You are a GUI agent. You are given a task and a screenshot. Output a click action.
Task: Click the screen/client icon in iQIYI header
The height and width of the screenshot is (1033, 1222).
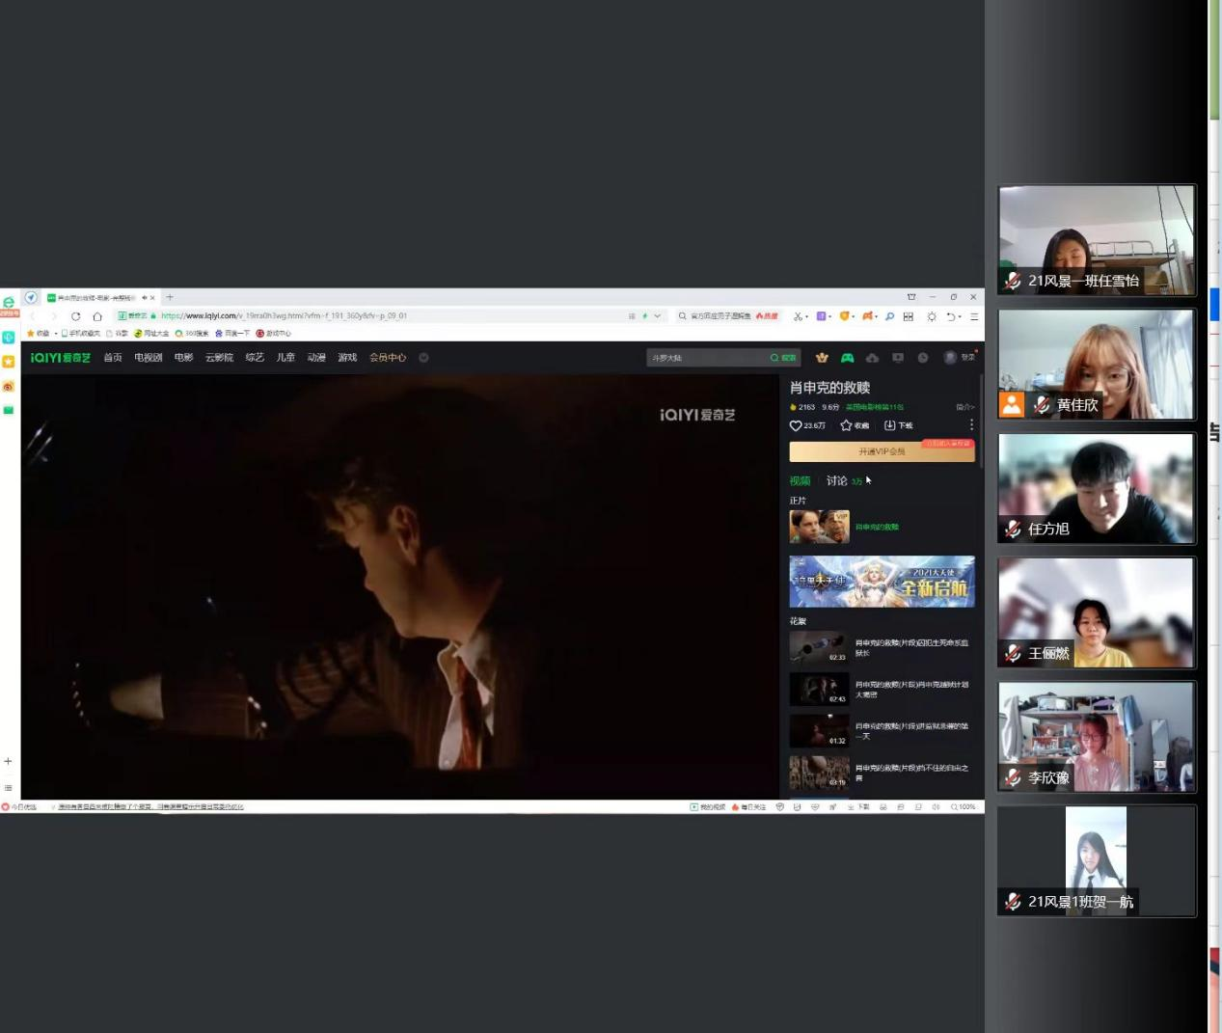click(898, 358)
